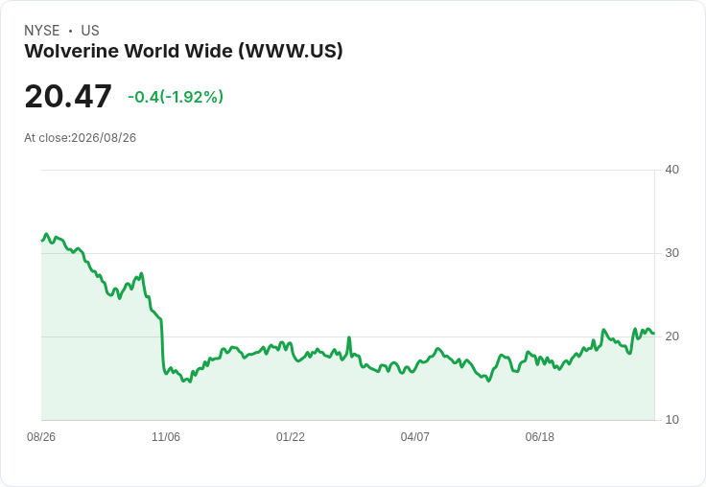Click the 10 y-axis price label
The width and height of the screenshot is (706, 487).
point(671,420)
